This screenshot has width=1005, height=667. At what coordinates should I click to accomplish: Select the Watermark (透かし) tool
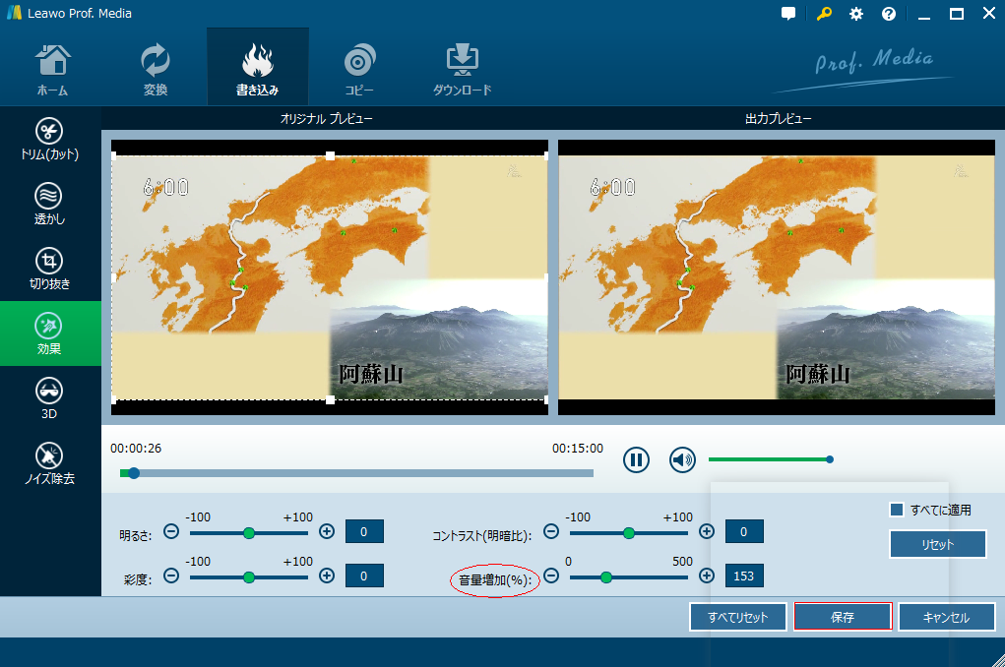49,205
